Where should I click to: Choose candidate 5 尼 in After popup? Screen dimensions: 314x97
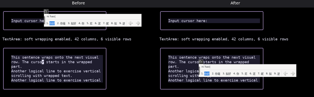coord(244,74)
